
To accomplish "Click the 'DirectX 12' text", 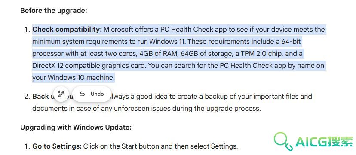I will coord(48,66).
